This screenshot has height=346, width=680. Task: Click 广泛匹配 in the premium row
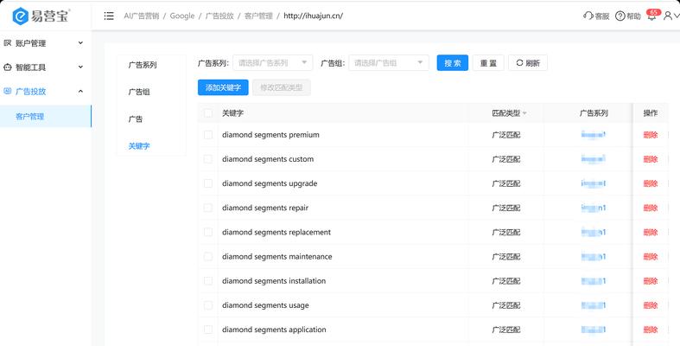506,135
